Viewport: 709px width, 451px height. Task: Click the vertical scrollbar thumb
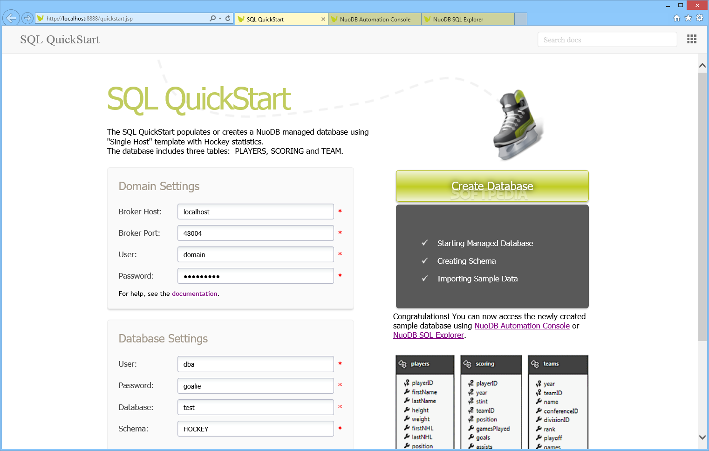click(x=702, y=207)
